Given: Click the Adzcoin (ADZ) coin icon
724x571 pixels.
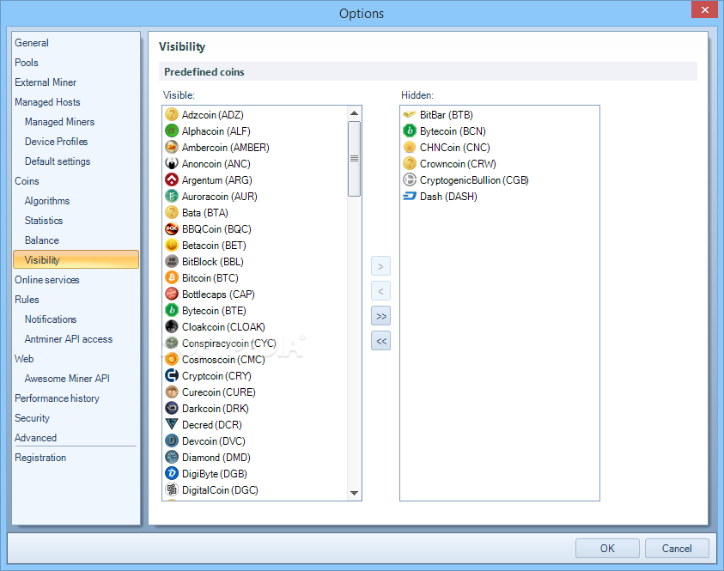Looking at the screenshot, I should [172, 114].
